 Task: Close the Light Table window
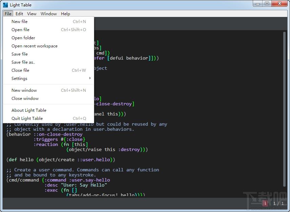tap(279, 4)
